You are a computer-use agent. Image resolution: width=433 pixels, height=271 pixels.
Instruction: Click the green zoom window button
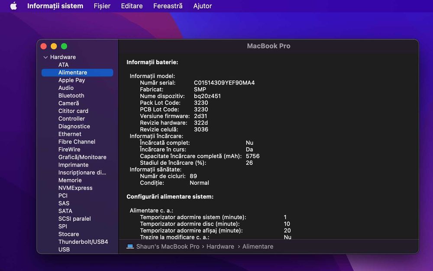tap(64, 46)
